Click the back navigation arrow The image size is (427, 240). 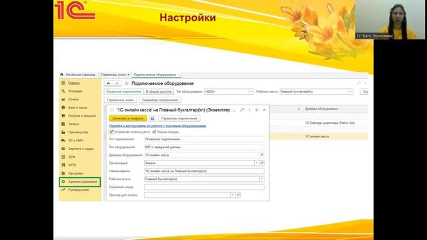pos(108,83)
